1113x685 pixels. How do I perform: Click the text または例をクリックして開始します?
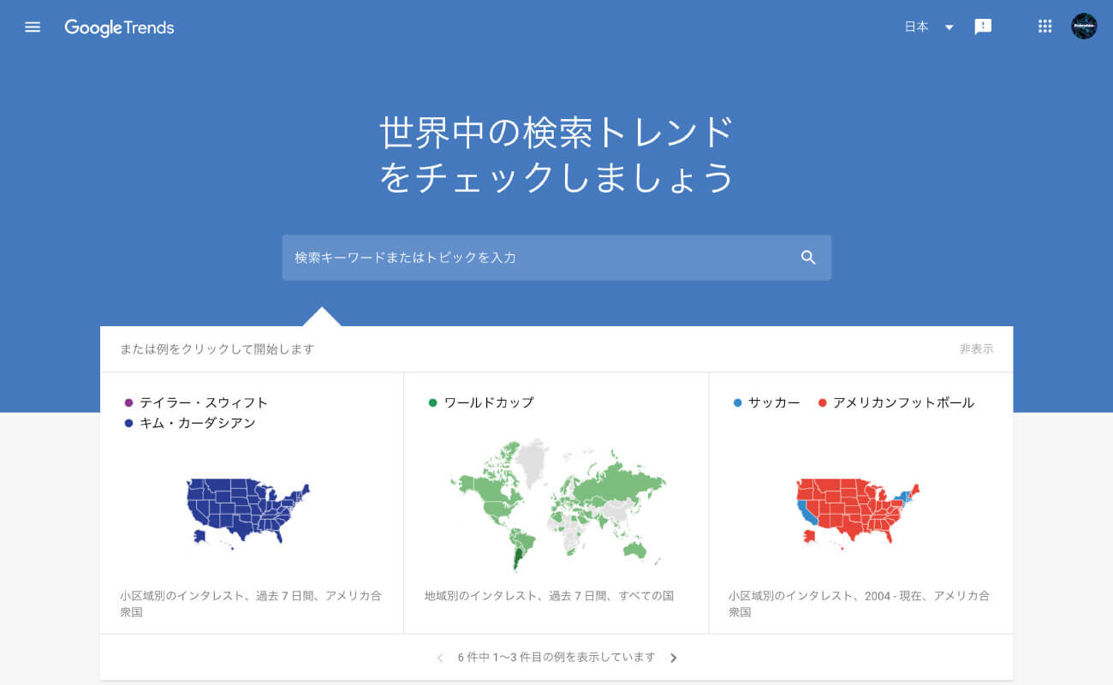point(217,349)
